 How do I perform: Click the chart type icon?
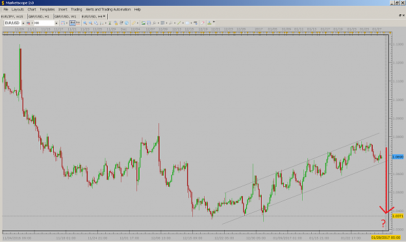click(63, 23)
